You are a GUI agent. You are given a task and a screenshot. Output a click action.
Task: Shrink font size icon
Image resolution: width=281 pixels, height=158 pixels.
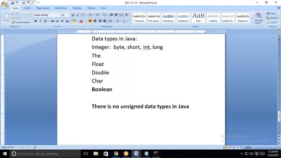click(x=78, y=15)
